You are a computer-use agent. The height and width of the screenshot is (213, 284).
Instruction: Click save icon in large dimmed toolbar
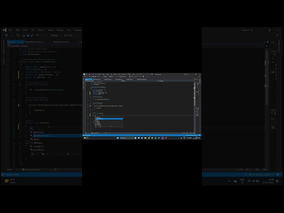tap(28, 35)
